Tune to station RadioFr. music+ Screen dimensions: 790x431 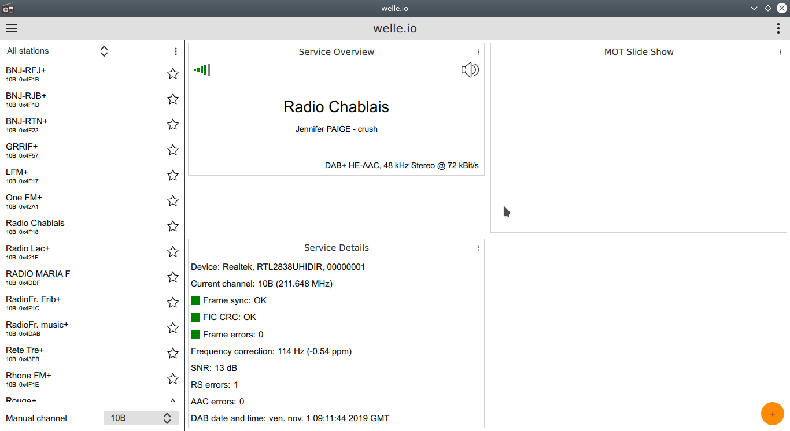[x=93, y=328]
